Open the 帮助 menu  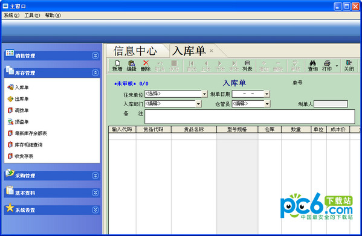tap(53, 16)
